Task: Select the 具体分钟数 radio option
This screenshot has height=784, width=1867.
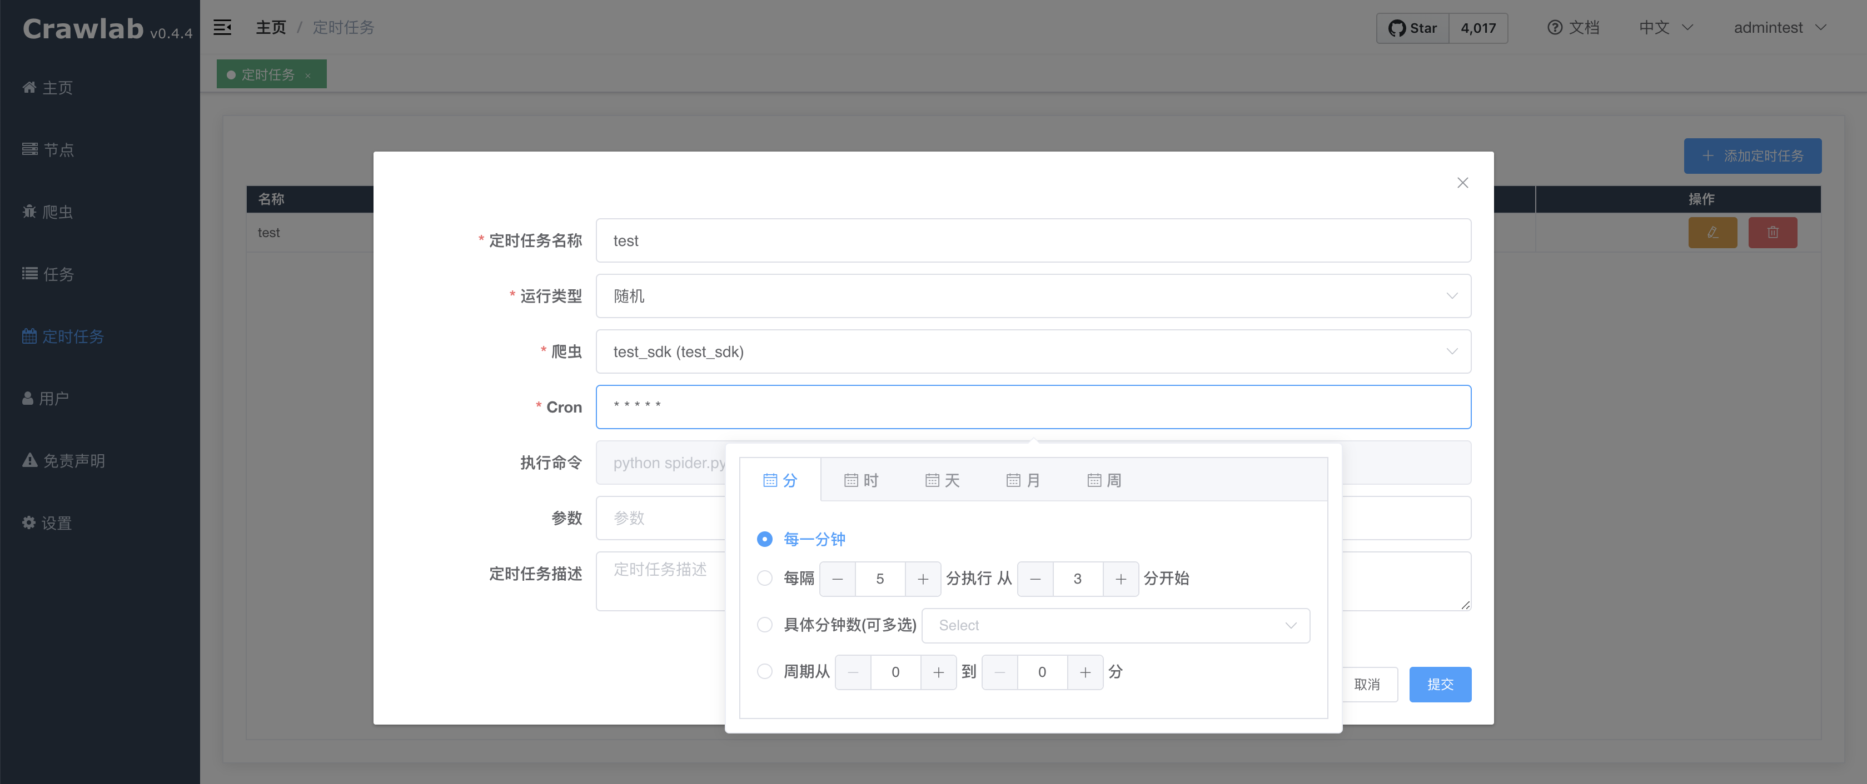Action: (x=765, y=625)
